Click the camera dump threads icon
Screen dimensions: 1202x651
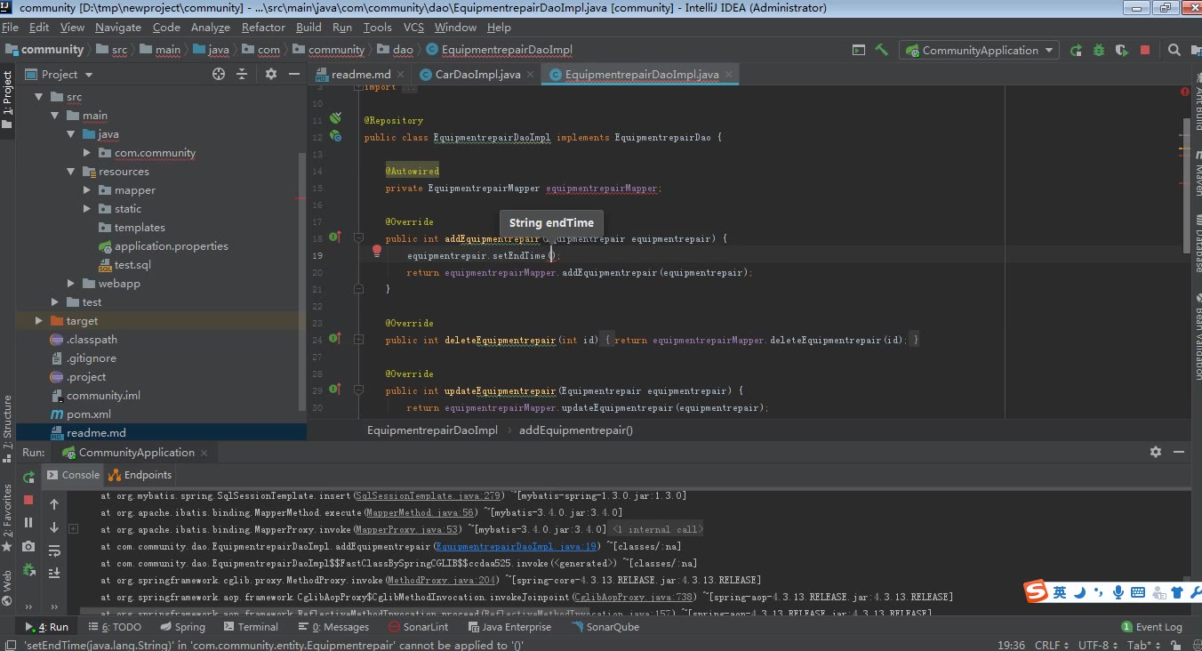(28, 546)
